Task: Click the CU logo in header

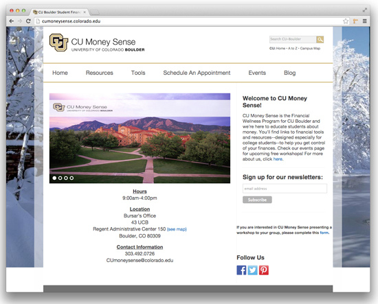Action: click(x=58, y=43)
